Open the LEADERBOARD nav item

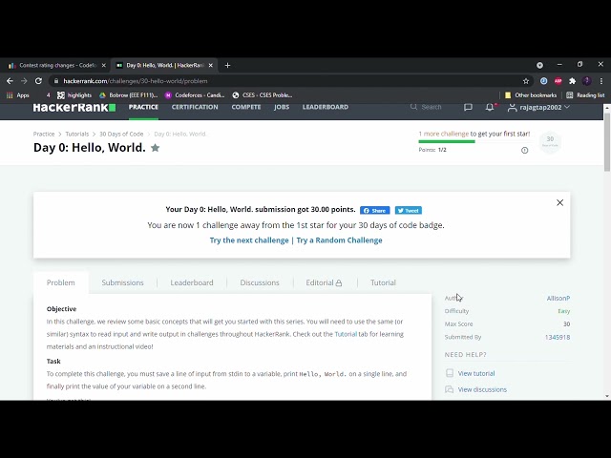(326, 107)
